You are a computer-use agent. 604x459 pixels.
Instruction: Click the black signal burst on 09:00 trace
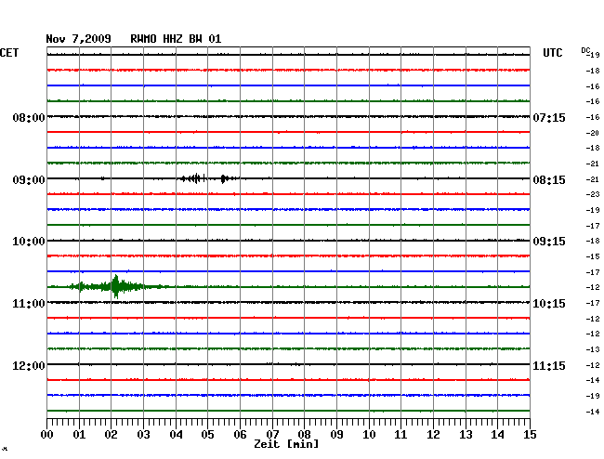(x=208, y=178)
